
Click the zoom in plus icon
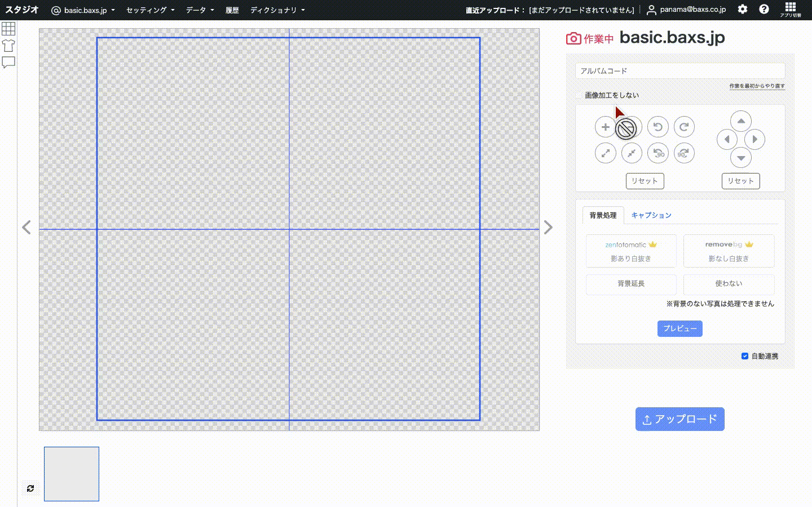[x=605, y=127]
